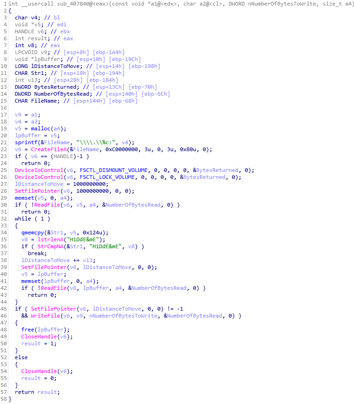Viewport: 354px width, 404px height.
Task: Click 'lDistanceToMove += v13;' on line 38
Action: tap(58, 261)
